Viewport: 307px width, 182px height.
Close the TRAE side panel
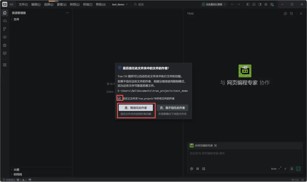tap(301, 14)
